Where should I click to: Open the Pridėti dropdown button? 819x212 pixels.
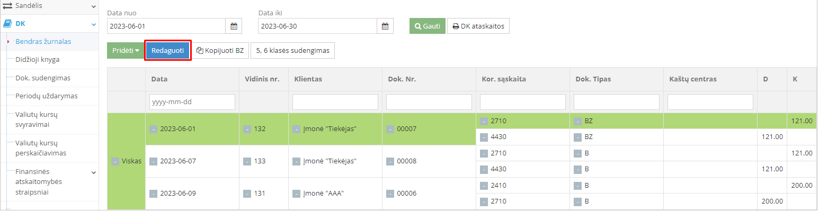[x=126, y=51]
